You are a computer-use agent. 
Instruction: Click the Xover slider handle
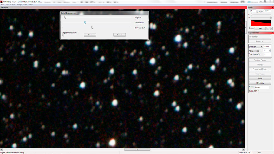(x=85, y=22)
